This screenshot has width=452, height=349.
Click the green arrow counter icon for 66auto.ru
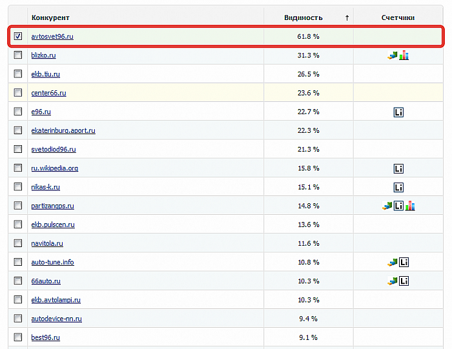pyautogui.click(x=393, y=281)
